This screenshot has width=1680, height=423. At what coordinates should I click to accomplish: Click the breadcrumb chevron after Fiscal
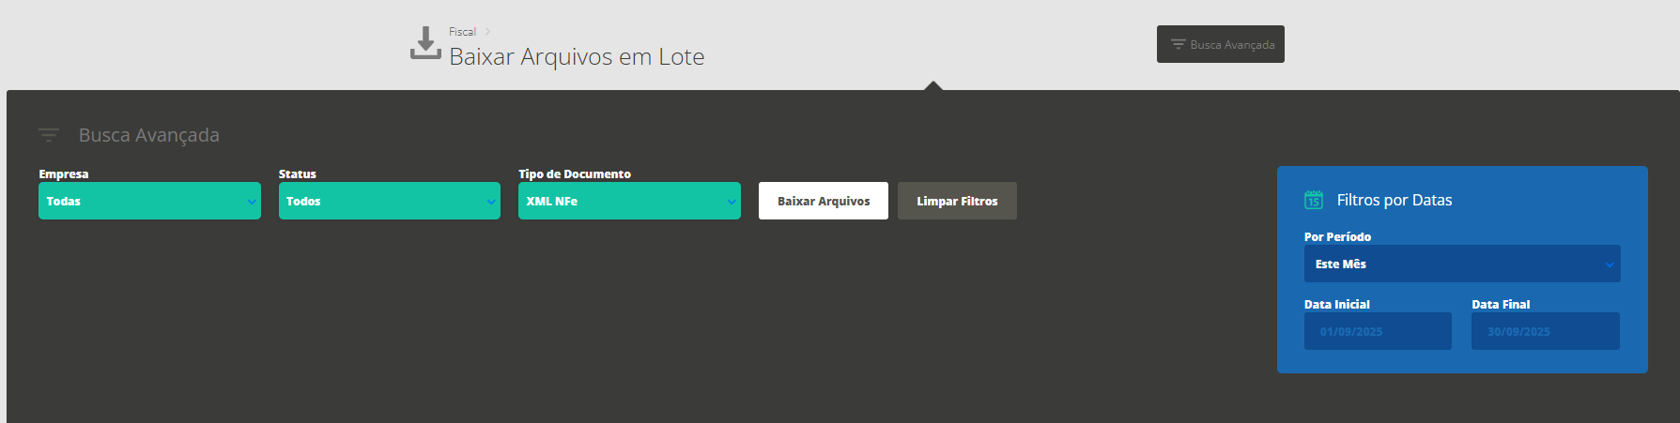click(x=488, y=32)
